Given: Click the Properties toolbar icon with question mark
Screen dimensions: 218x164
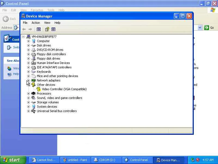Looking at the screenshot, I should pos(47,29).
